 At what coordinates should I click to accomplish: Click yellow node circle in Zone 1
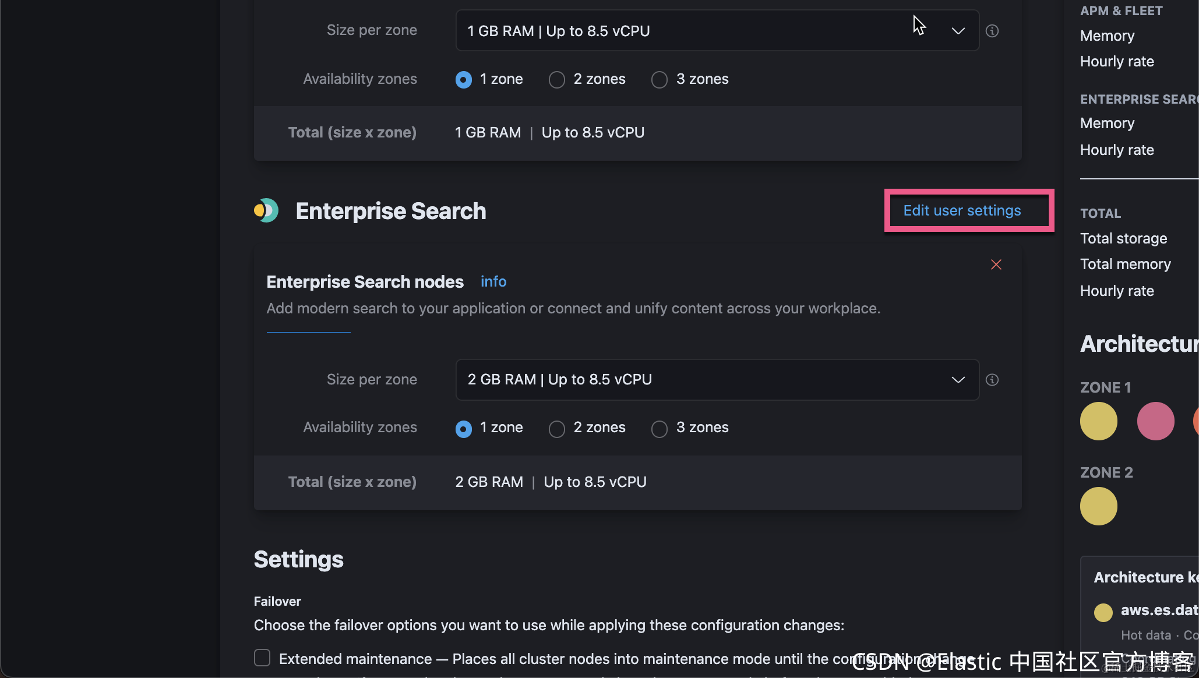coord(1098,421)
